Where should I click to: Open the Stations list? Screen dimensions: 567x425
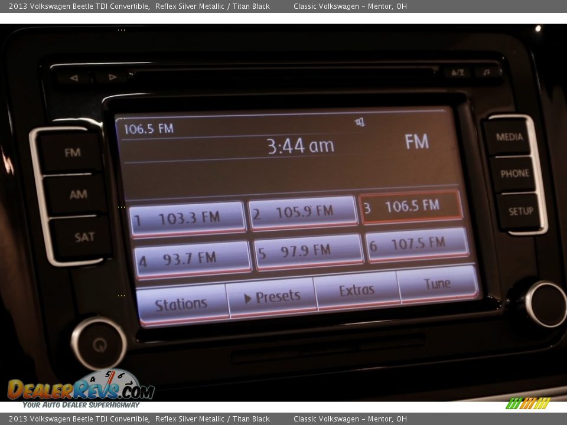[x=181, y=305]
